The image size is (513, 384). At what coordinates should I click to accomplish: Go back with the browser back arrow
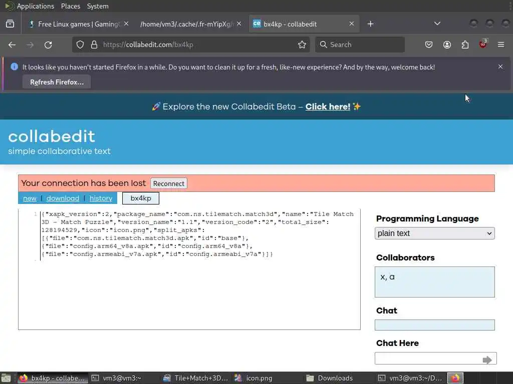[12, 44]
